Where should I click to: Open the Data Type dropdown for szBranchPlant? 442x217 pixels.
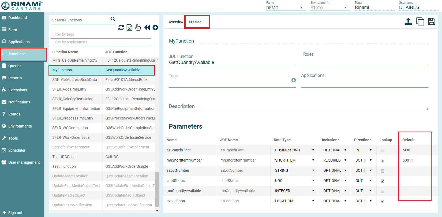pos(295,150)
